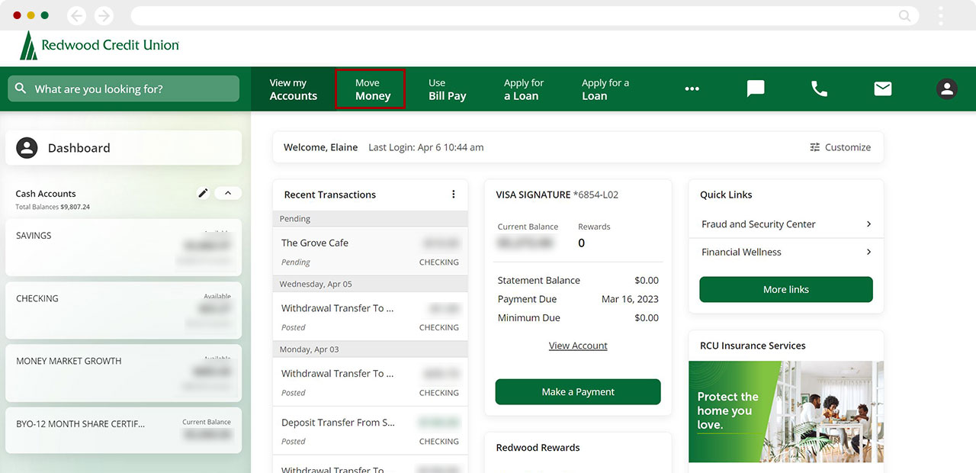This screenshot has height=473, width=976.
Task: Click the Make a Payment button
Action: [578, 391]
